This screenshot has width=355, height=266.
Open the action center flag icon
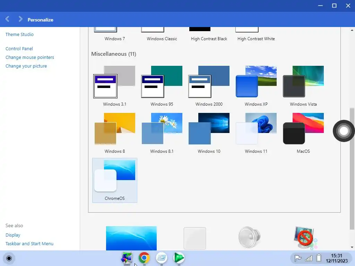point(298,258)
